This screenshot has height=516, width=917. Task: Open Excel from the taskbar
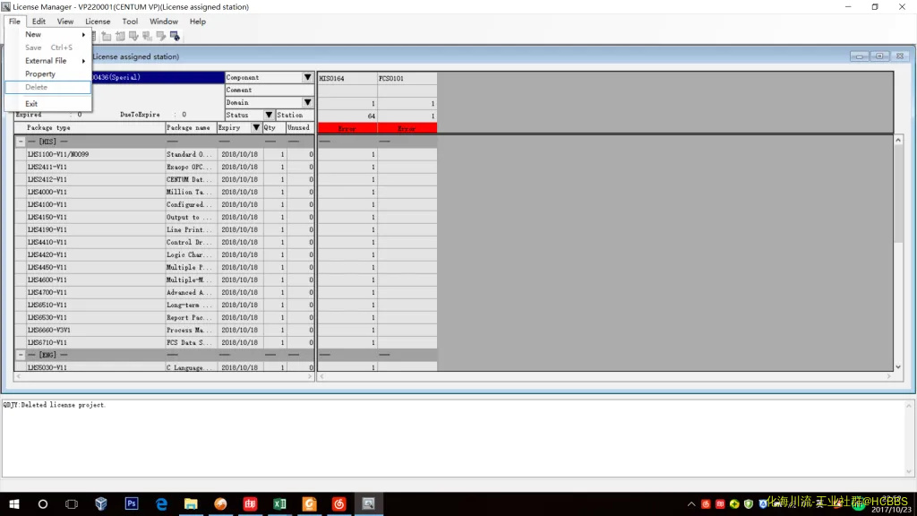[x=279, y=503]
